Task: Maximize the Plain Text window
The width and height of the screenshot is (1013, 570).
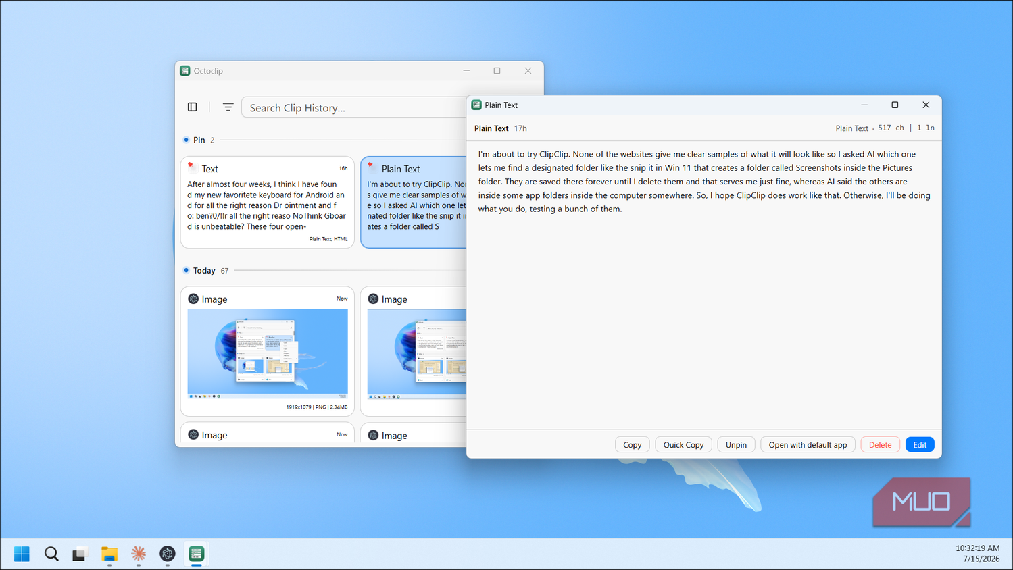Action: (x=895, y=105)
